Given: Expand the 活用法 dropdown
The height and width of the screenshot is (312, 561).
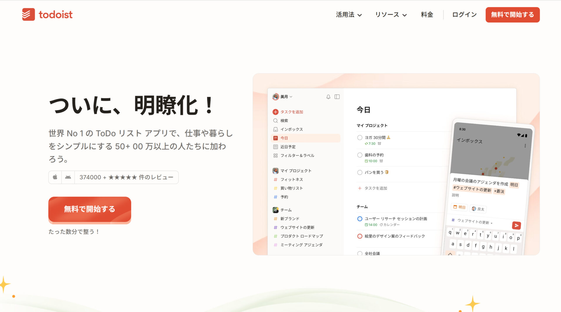Looking at the screenshot, I should coord(348,15).
